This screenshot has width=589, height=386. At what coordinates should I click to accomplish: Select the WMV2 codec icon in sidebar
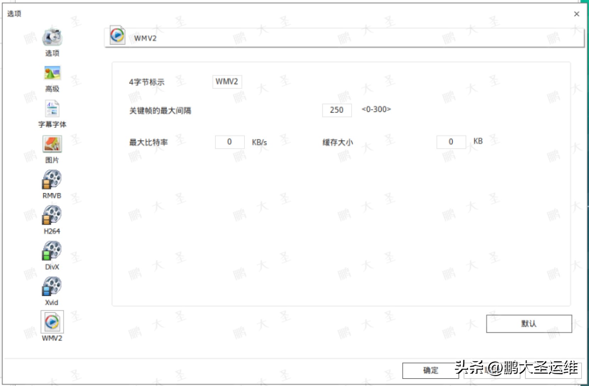point(52,322)
